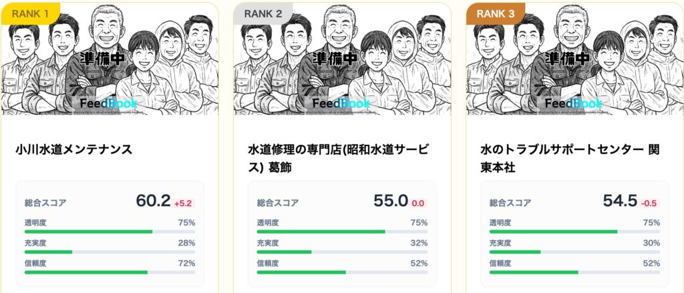Click FeedBook logo on first card image

(x=109, y=104)
